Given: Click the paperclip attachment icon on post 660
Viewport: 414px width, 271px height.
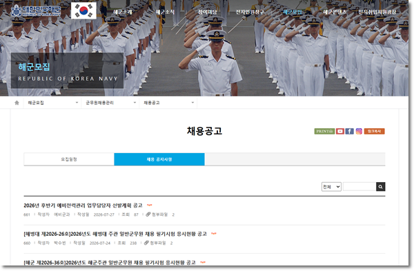Looking at the screenshot, I should pos(146,243).
